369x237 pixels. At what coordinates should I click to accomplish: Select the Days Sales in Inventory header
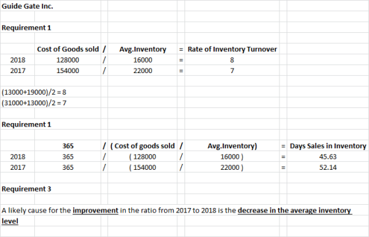click(328, 146)
